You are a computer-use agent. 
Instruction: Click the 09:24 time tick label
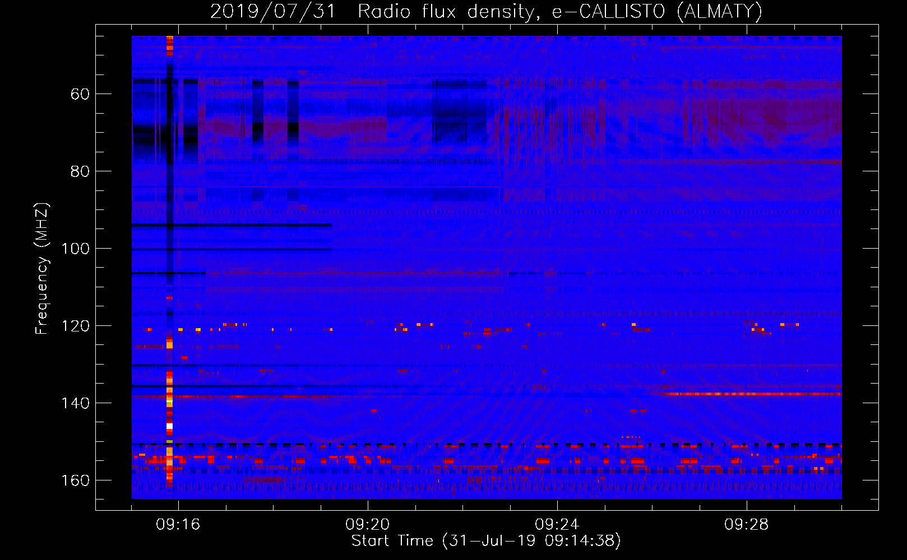click(x=557, y=525)
